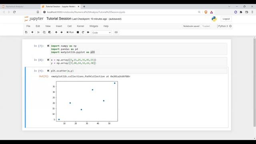Save notebook with the floppy disk icon
This screenshot has height=144, width=256.
point(26,32)
